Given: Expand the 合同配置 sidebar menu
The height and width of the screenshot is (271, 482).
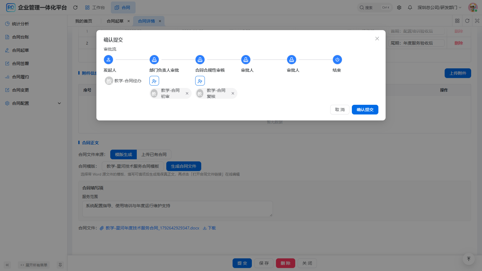Looking at the screenshot, I should [x=33, y=103].
